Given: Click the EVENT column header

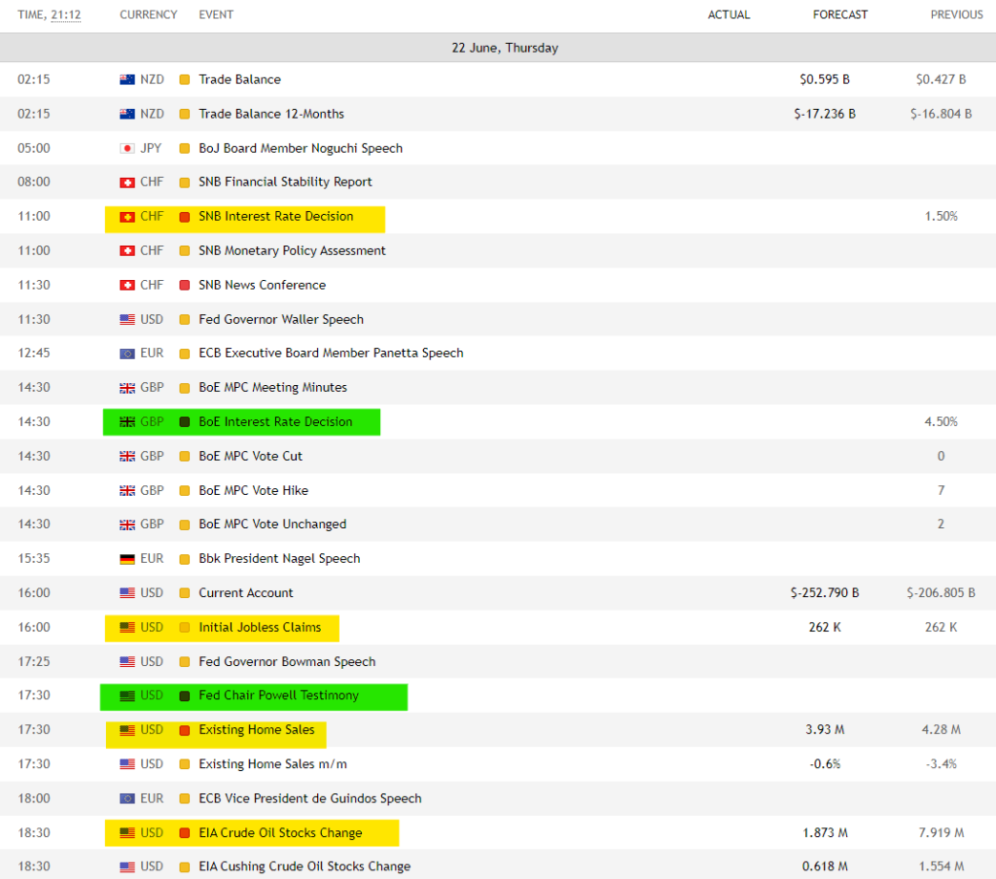Looking at the screenshot, I should tap(216, 15).
